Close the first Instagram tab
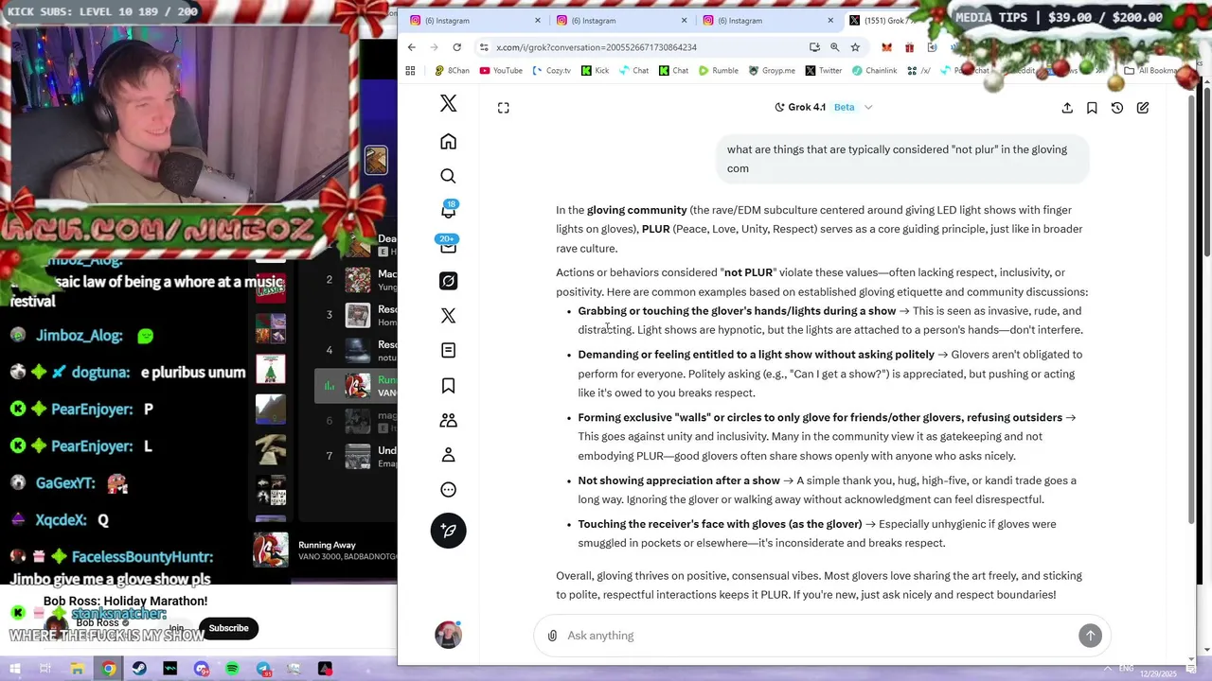Screen dimensions: 1212x681 coord(538,21)
